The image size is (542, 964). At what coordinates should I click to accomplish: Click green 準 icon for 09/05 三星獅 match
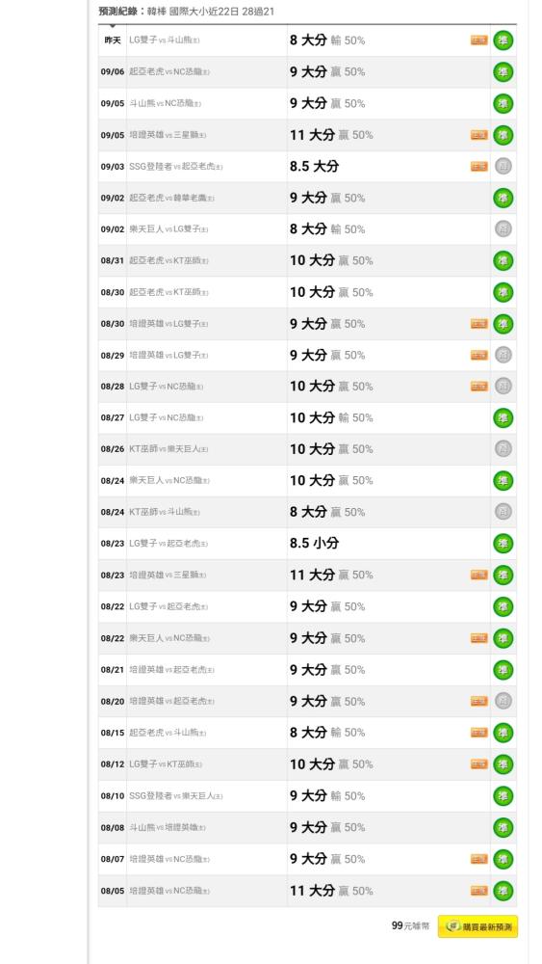click(503, 135)
